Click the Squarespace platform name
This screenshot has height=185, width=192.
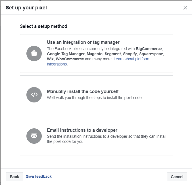tap(151, 54)
